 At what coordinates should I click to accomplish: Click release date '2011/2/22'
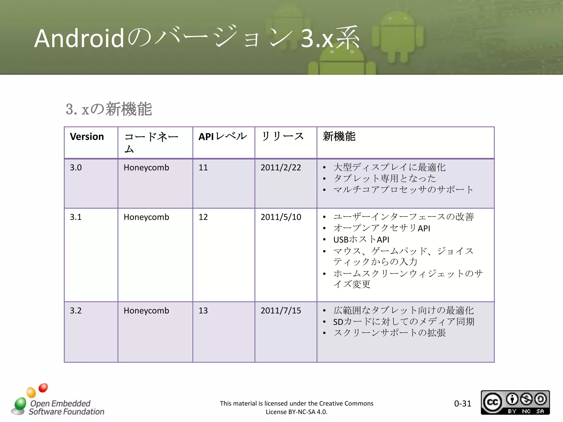click(x=281, y=168)
